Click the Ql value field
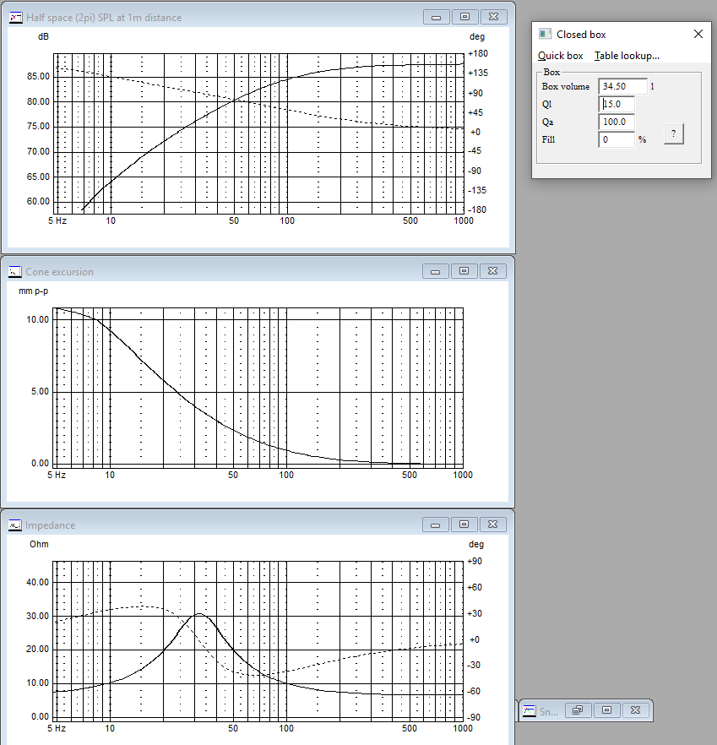The width and height of the screenshot is (717, 745). pyautogui.click(x=617, y=104)
